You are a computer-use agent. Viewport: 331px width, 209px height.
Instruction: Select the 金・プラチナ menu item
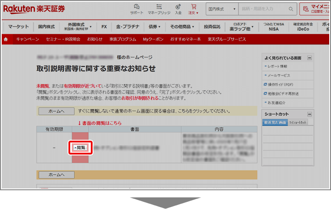point(128,27)
